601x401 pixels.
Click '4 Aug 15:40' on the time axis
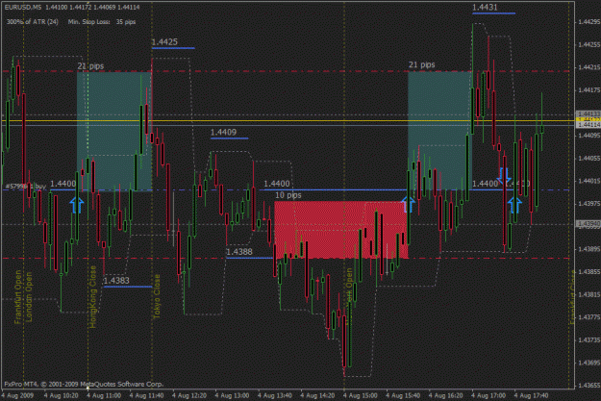tap(403, 395)
